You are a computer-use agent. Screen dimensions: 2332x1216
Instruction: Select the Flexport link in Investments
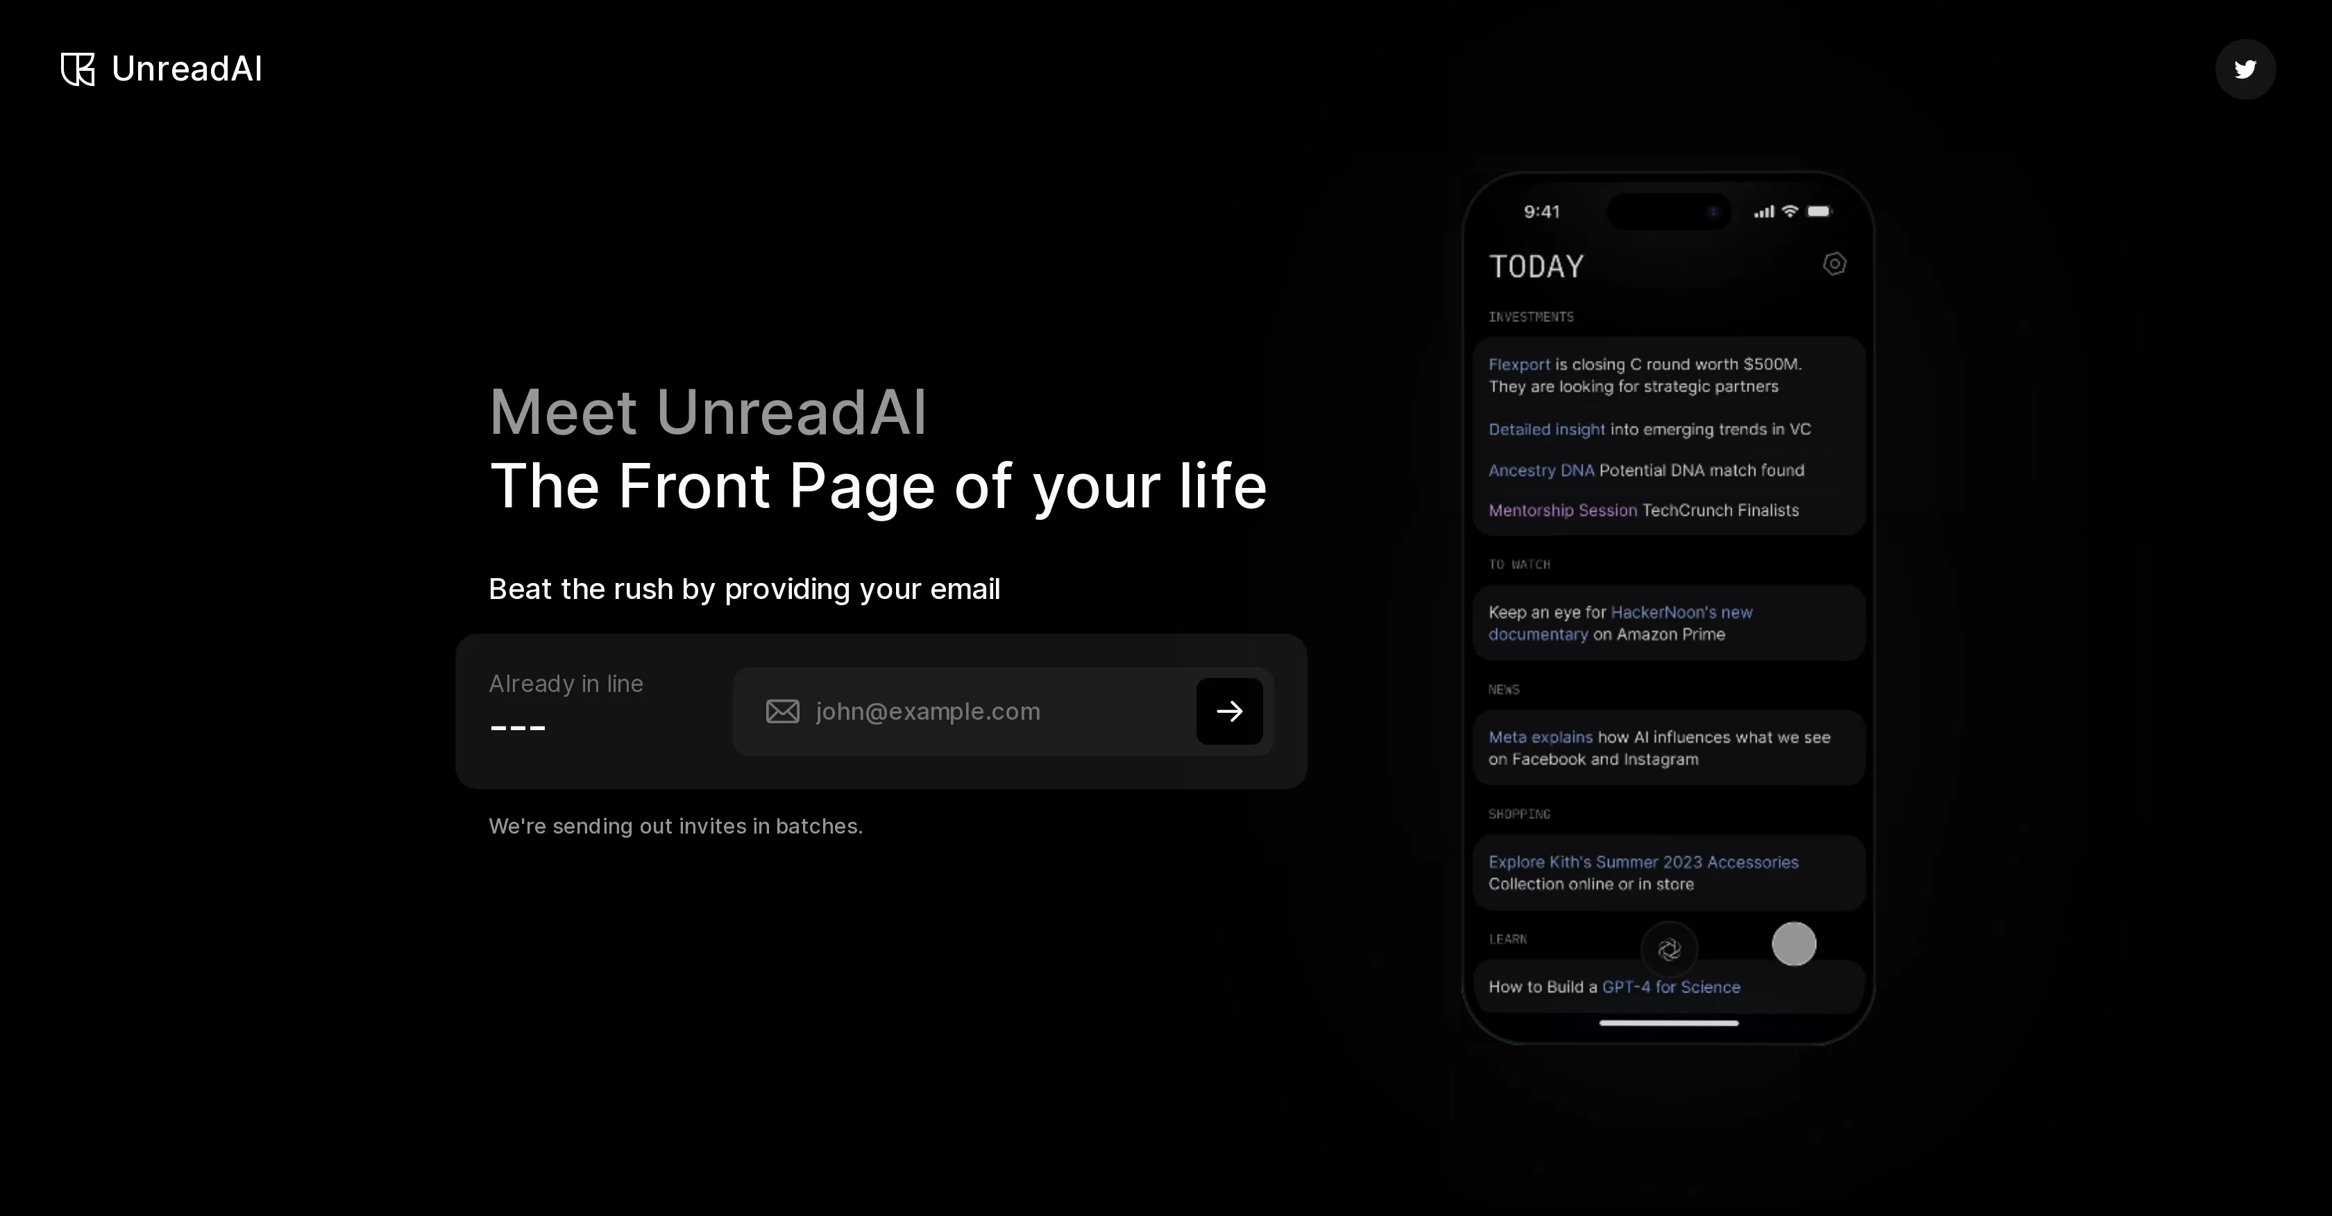pos(1519,364)
